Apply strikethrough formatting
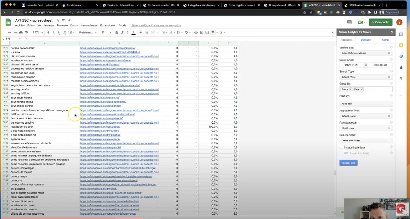 [127, 33]
